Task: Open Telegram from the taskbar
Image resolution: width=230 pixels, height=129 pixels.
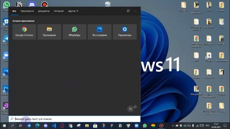Action: (29, 126)
